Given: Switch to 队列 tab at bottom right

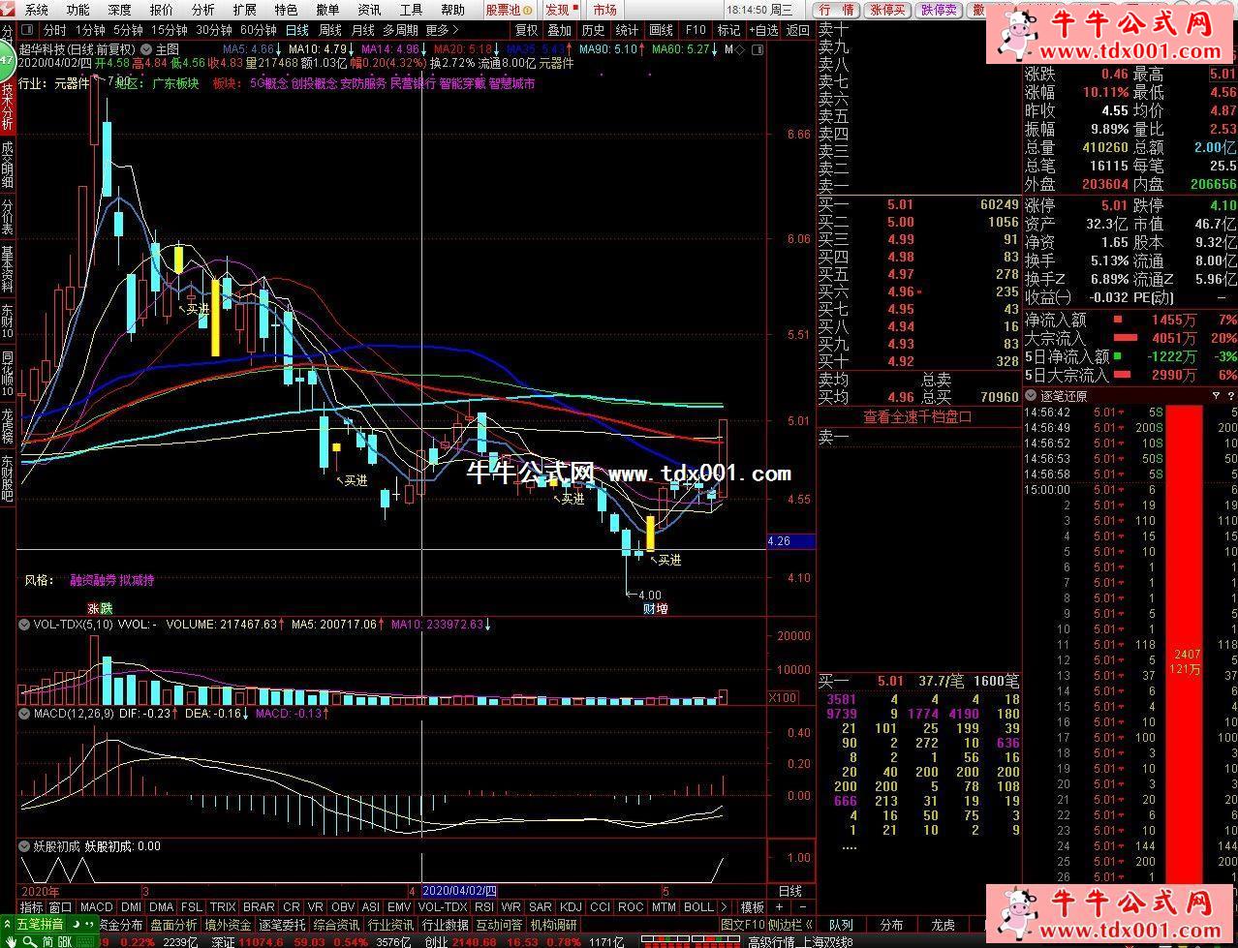Looking at the screenshot, I should [x=841, y=926].
